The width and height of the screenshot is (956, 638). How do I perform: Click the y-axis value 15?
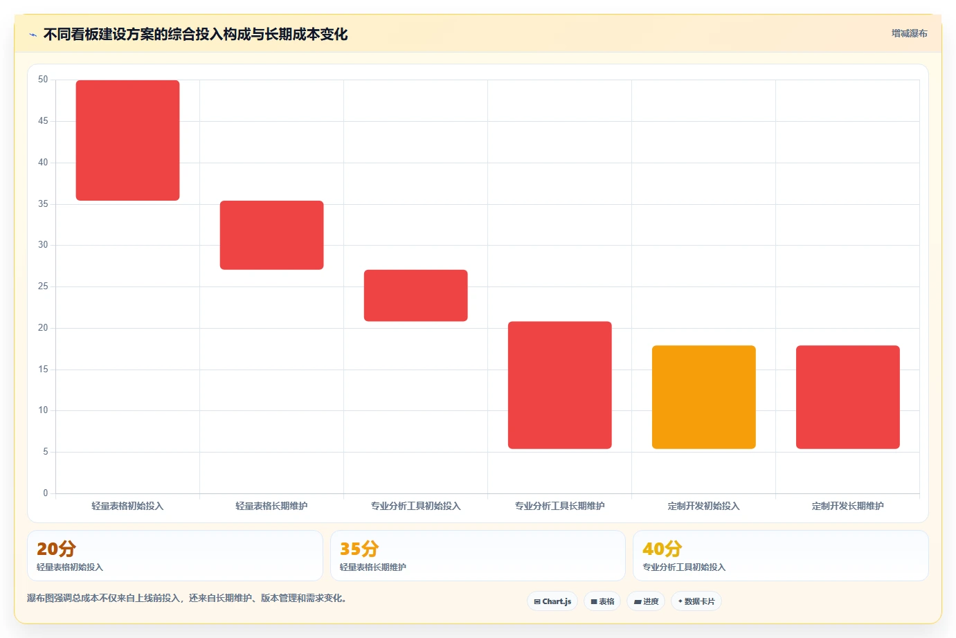(43, 369)
